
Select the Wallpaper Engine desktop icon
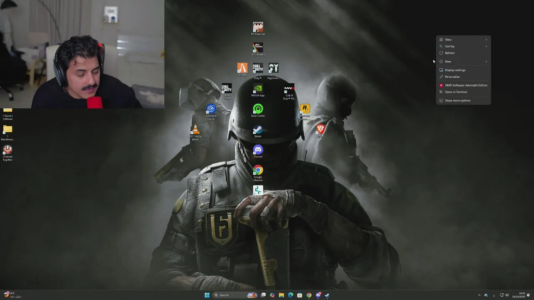[x=211, y=112]
